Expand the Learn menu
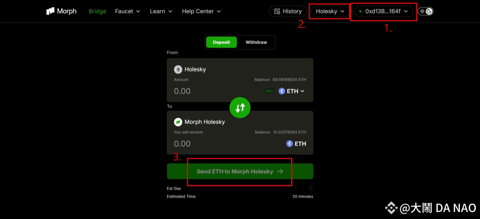Screen dimensions: 480x219 point(161,11)
